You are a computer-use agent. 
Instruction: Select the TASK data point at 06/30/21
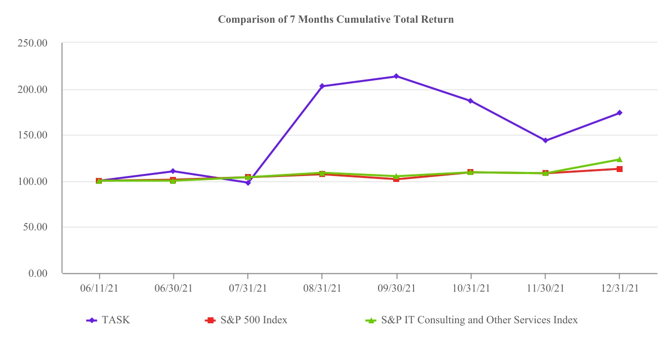point(173,171)
